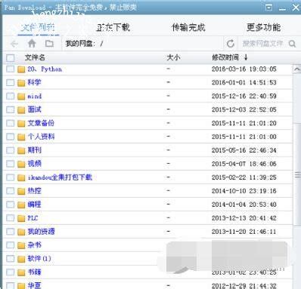
Task: Check the box for 科学 folder
Action: [11, 82]
